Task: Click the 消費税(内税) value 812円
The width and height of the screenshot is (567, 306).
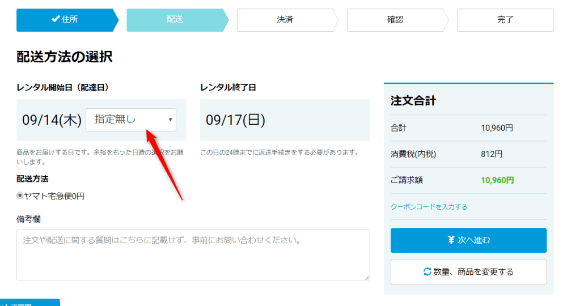Action: coord(492,154)
